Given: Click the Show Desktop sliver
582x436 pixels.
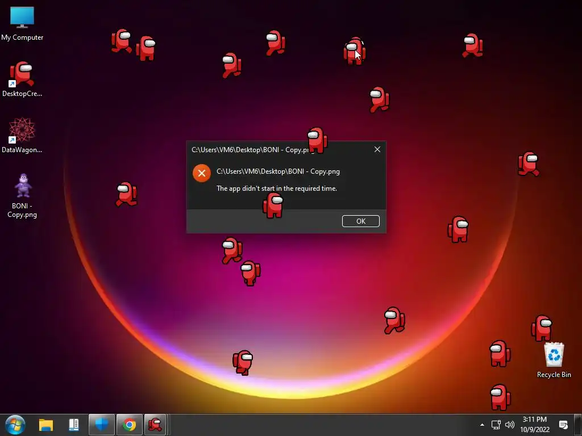Looking at the screenshot, I should tap(578, 425).
